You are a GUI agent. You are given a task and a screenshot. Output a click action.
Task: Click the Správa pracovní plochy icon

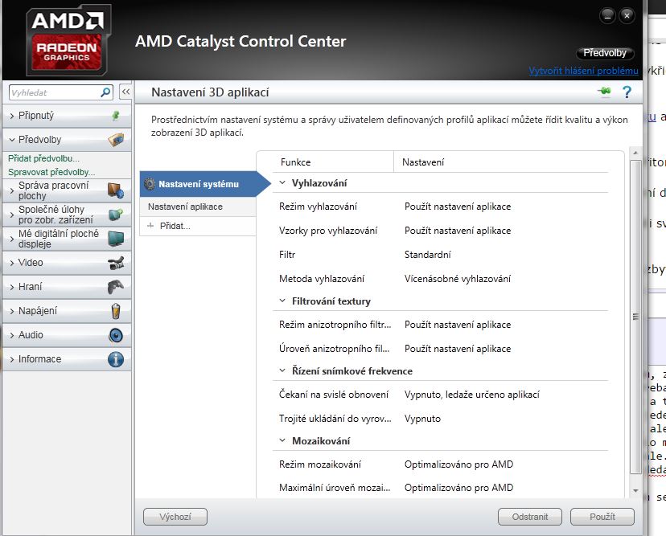click(116, 190)
